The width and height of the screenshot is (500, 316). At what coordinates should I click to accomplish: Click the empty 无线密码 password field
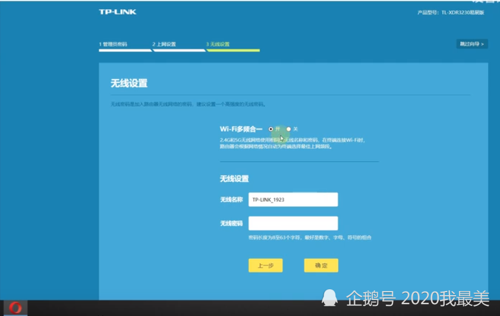point(293,223)
